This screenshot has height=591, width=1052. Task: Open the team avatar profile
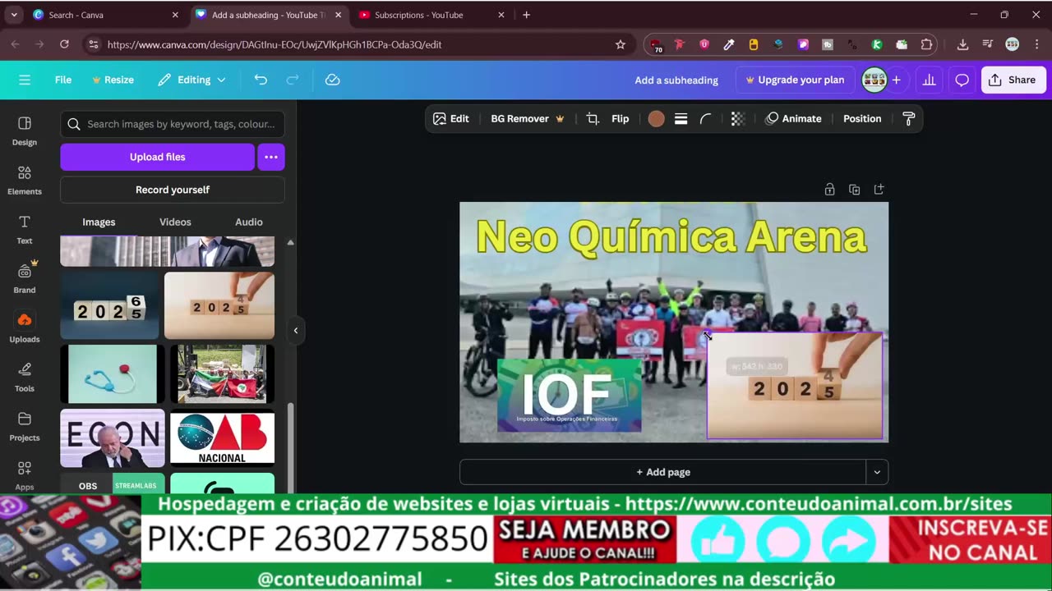[x=874, y=80]
